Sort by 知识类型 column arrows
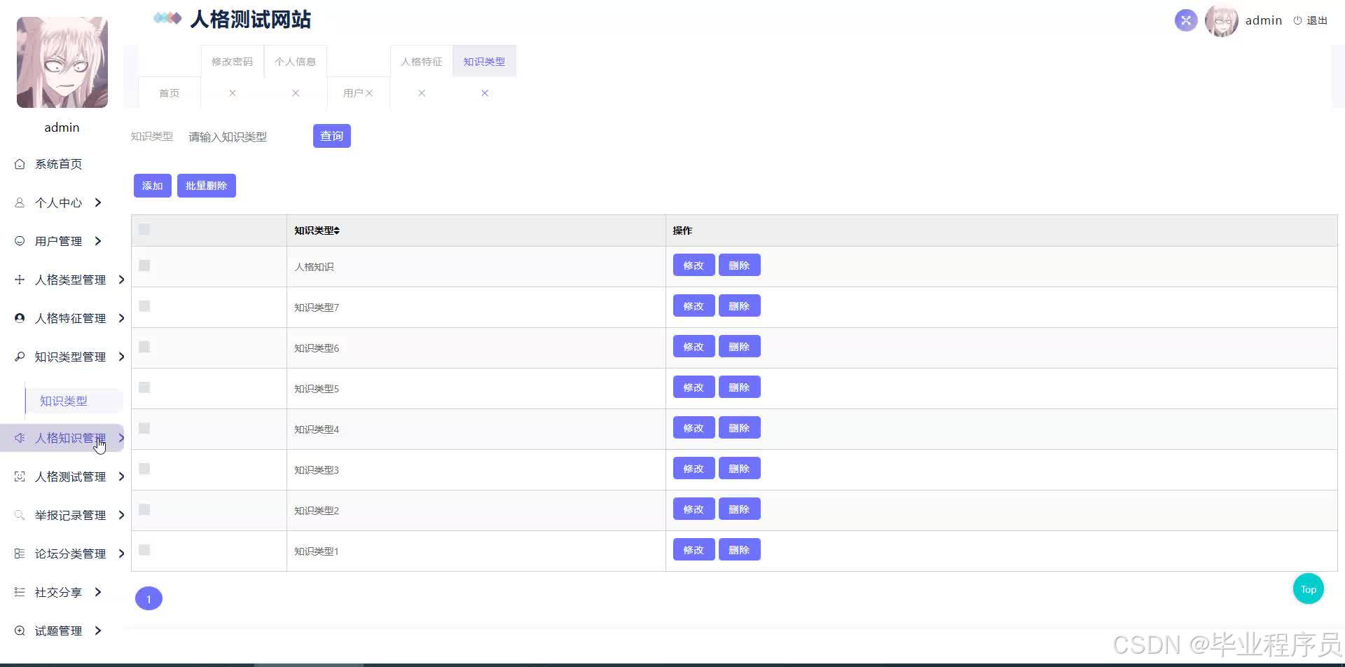This screenshot has width=1345, height=667. coord(336,231)
